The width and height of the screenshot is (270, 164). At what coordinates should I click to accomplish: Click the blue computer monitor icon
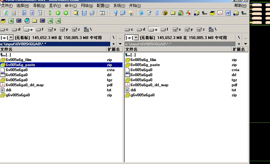(x=116, y=13)
